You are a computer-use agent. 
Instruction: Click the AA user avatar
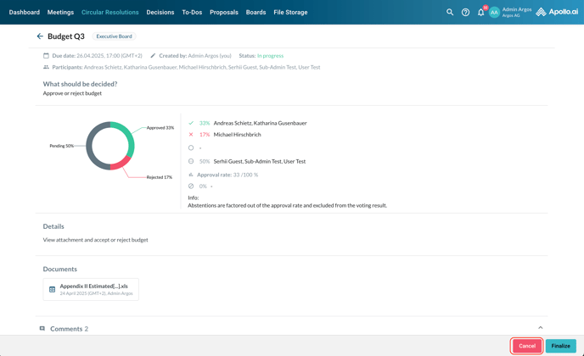494,13
